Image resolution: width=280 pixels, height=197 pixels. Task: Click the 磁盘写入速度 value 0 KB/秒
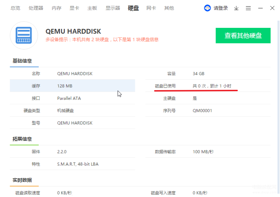[x=200, y=193]
